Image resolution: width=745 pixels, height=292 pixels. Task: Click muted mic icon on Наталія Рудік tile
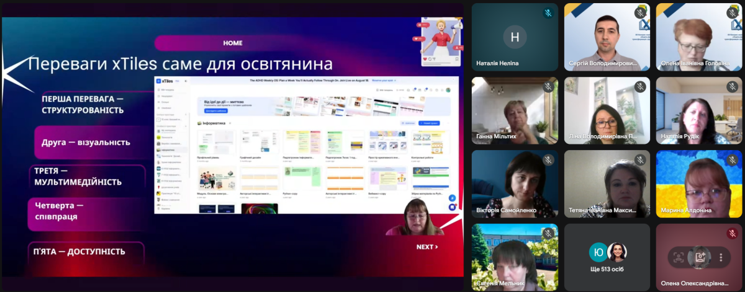coord(732,86)
